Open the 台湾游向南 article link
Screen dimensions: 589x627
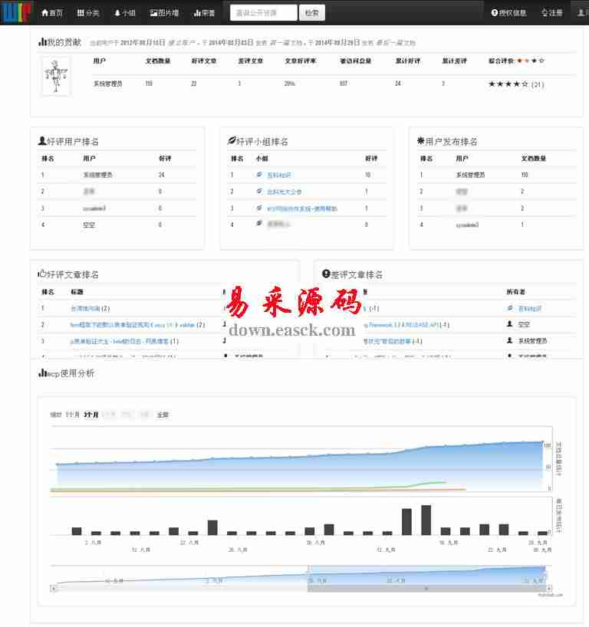[85, 308]
